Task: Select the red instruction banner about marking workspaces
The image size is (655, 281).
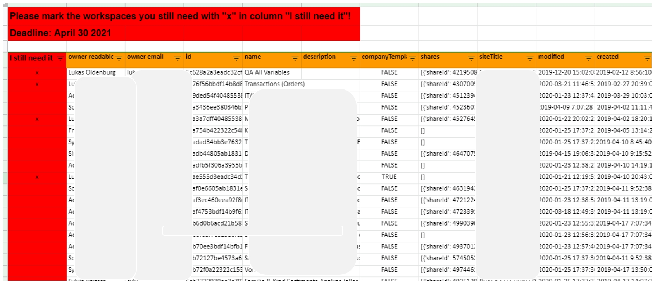Action: pos(184,24)
